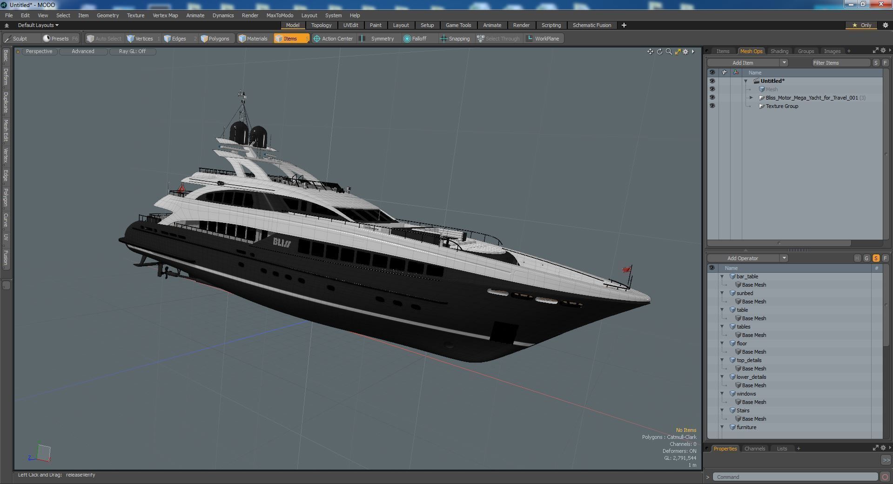Open the Presets browser button

pyautogui.click(x=60, y=39)
